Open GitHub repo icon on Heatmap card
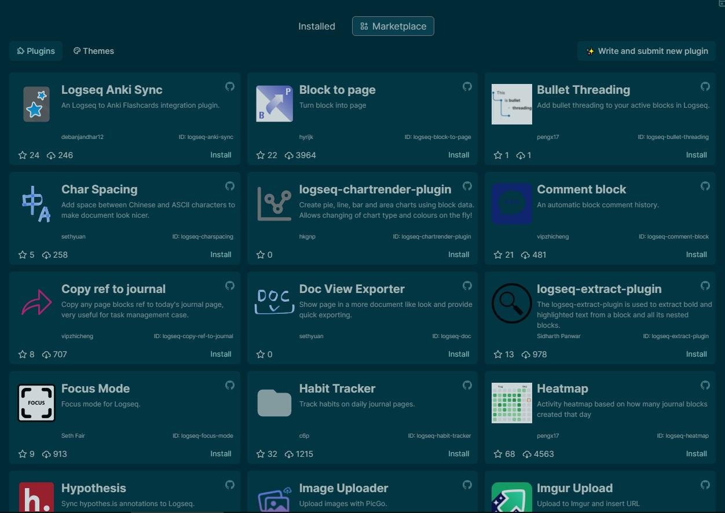 pos(705,386)
